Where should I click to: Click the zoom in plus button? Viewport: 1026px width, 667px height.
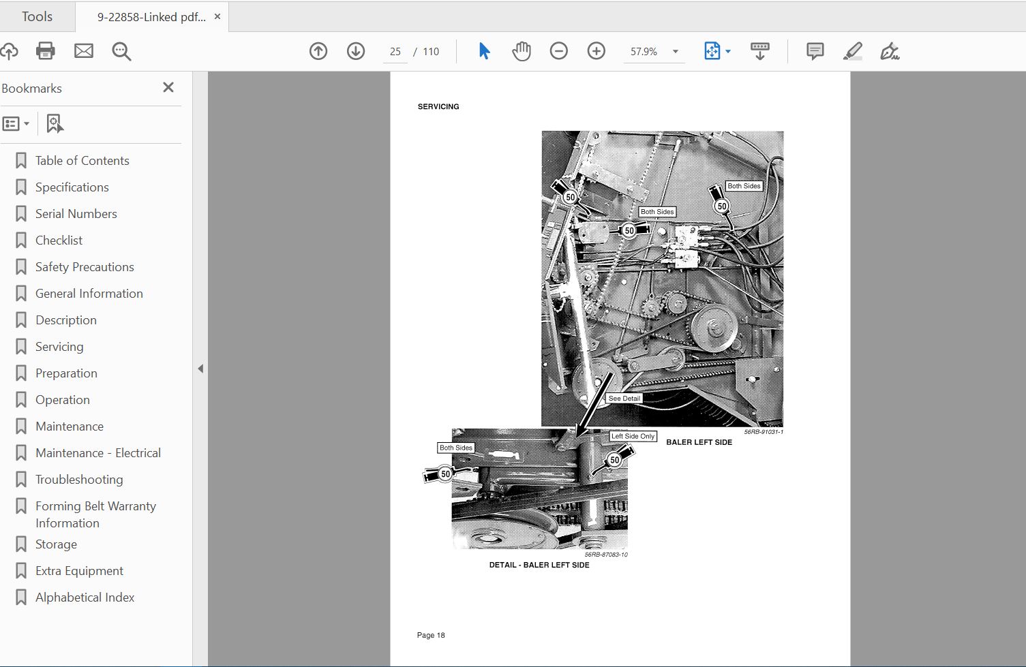coord(597,51)
